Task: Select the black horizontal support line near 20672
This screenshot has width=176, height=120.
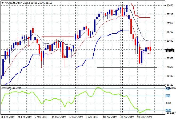Action: tap(97, 68)
